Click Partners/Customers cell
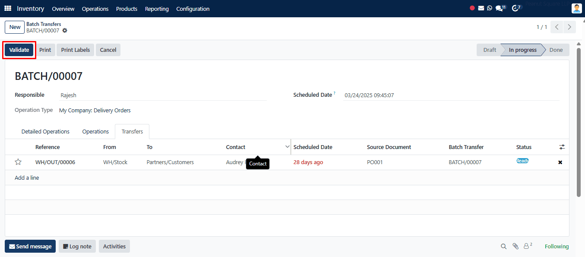This screenshot has height=257, width=585. [x=170, y=162]
